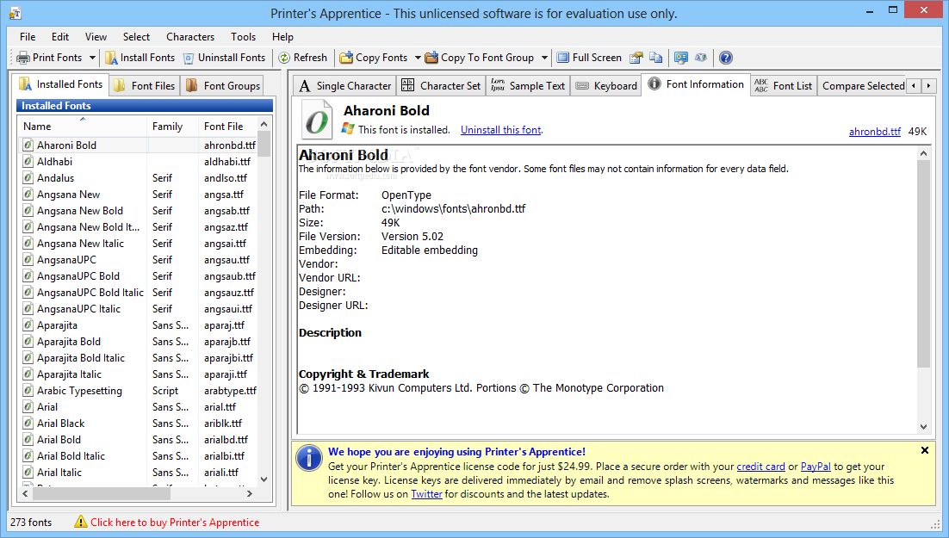Open the Print Fonts dropdown arrow
The width and height of the screenshot is (949, 538).
(92, 58)
